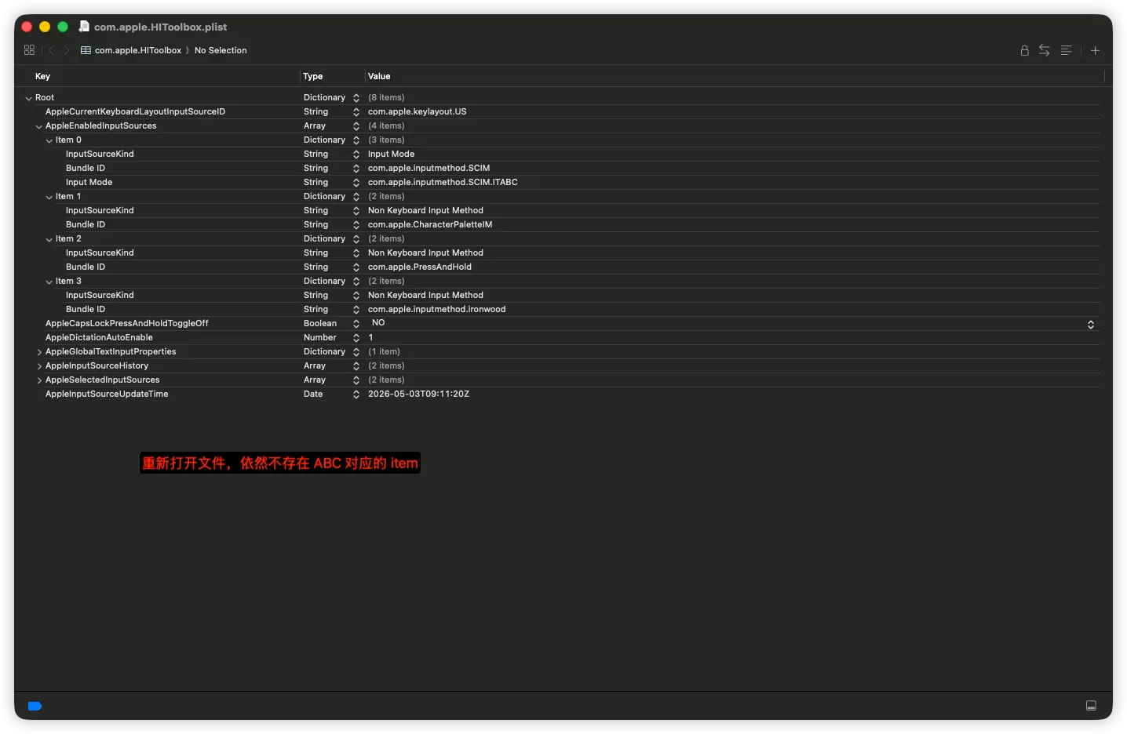
Task: Select the Item 0 row
Action: click(x=68, y=140)
